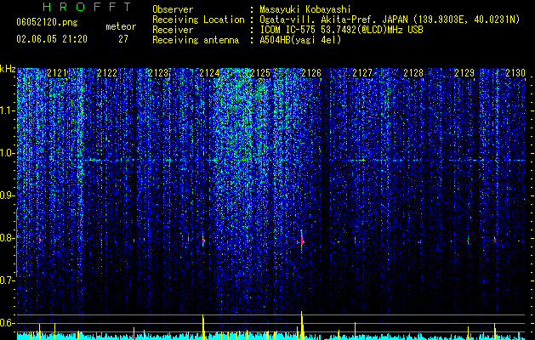The image size is (535, 340).
Task: Click the 2121 time marker
Action: pyautogui.click(x=57, y=73)
